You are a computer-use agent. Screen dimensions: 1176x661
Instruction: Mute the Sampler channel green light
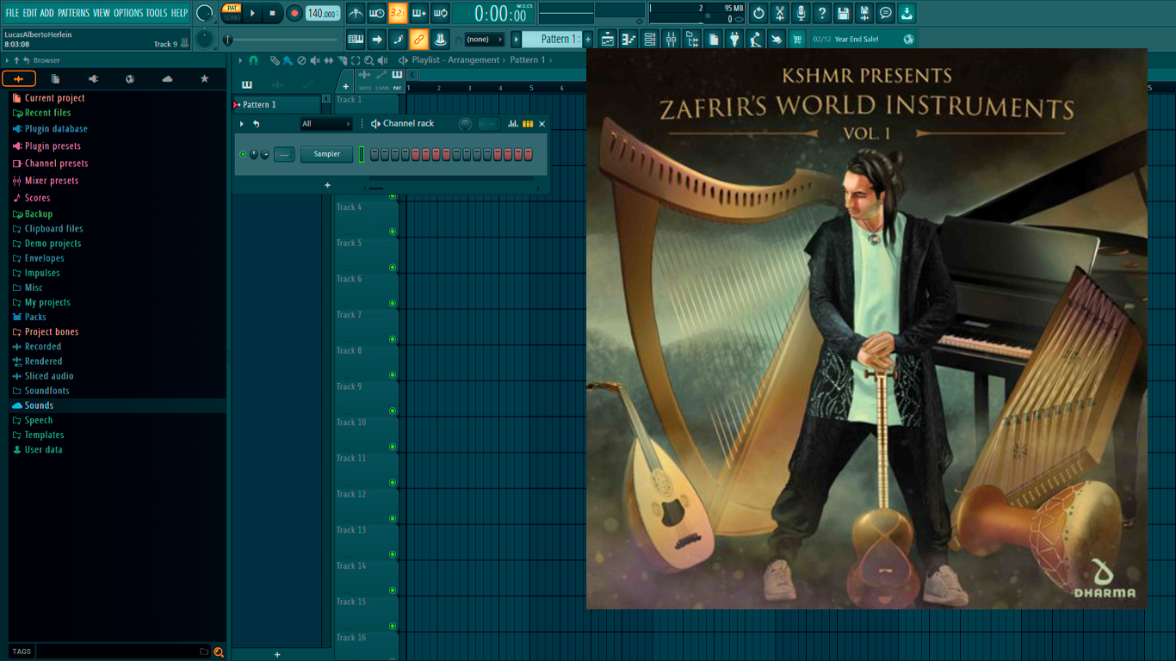click(243, 154)
